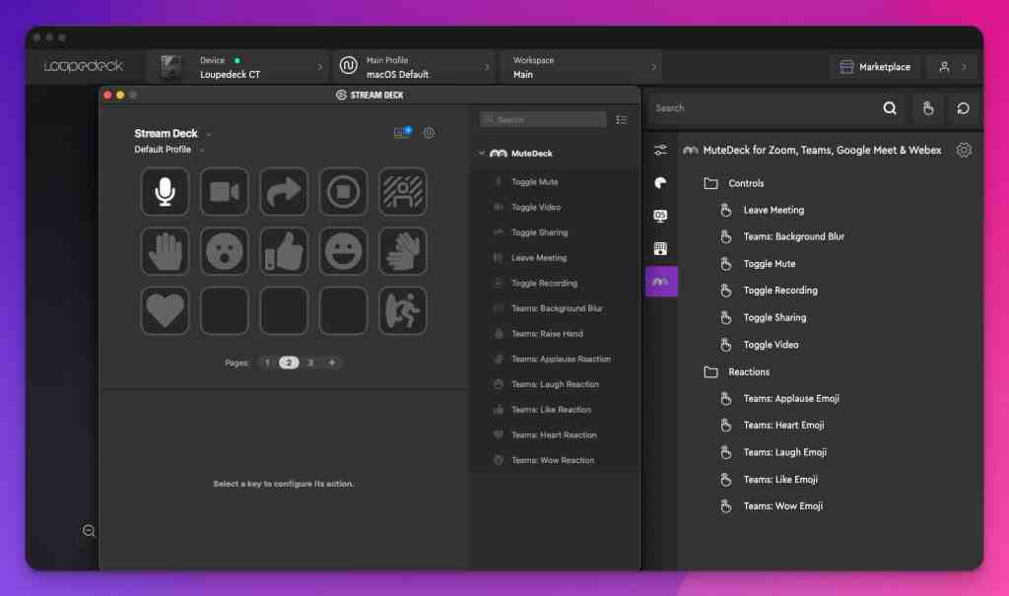Select the stop recording key
Viewport: 1009px width, 596px height.
pos(343,191)
